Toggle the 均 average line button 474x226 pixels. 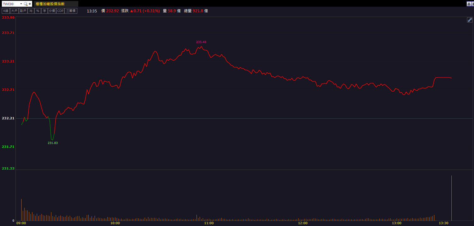(31, 11)
